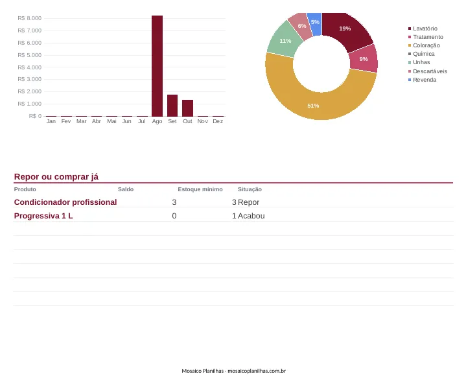Click the Revenda legend color swatch
The height and width of the screenshot is (387, 466).
pos(410,80)
